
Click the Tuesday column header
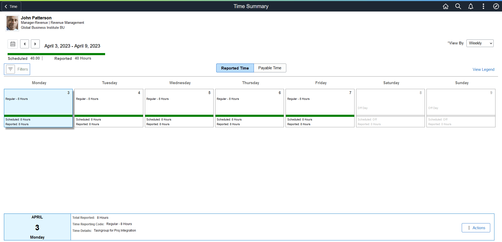point(110,83)
